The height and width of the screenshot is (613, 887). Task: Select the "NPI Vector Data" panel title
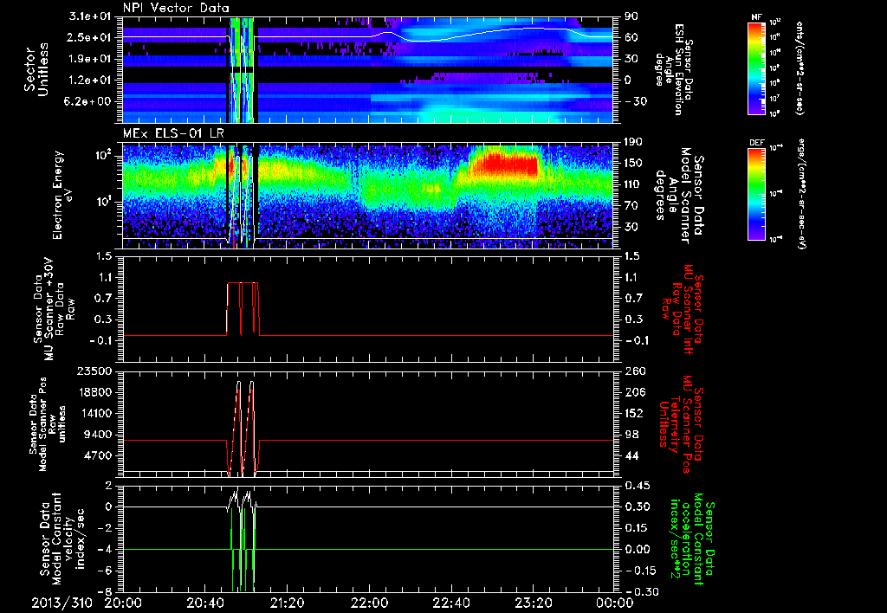pos(176,8)
